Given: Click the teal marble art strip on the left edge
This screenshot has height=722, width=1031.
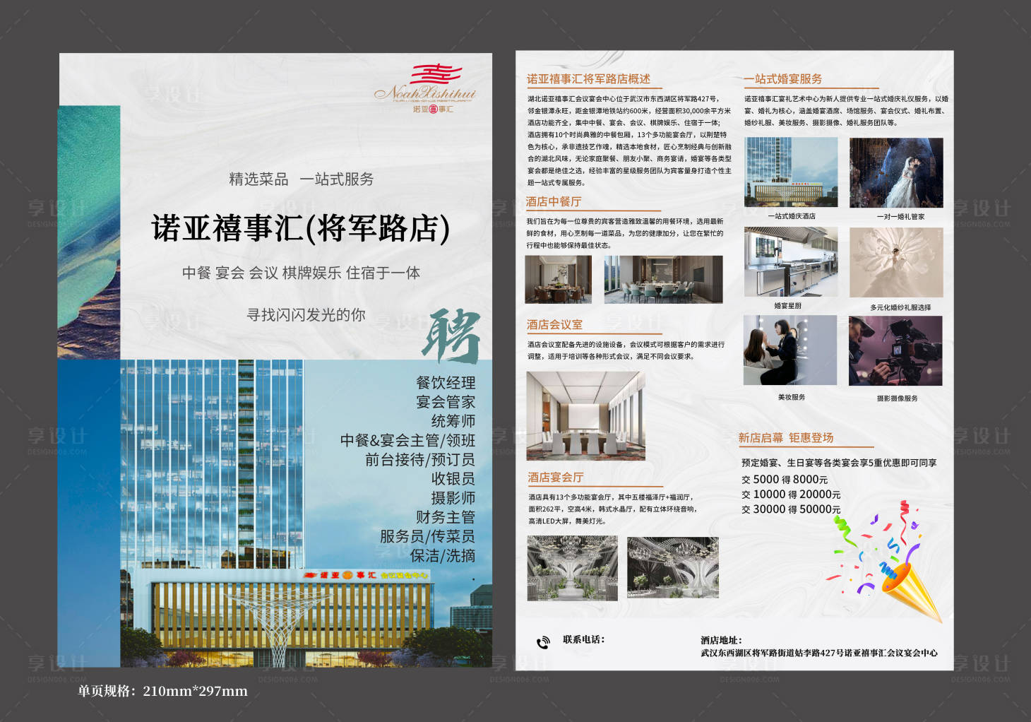Looking at the screenshot, I should coord(89,232).
